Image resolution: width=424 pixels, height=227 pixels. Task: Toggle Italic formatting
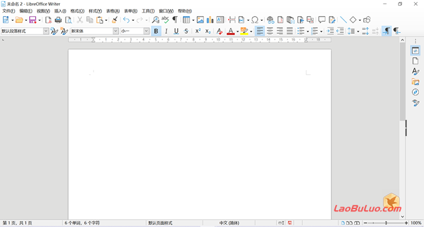click(x=166, y=31)
